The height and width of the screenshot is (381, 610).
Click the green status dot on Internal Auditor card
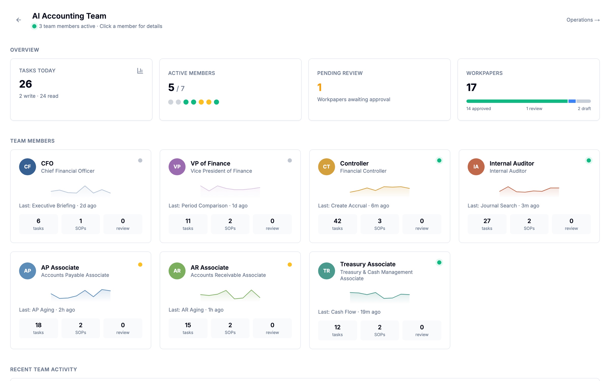click(588, 161)
